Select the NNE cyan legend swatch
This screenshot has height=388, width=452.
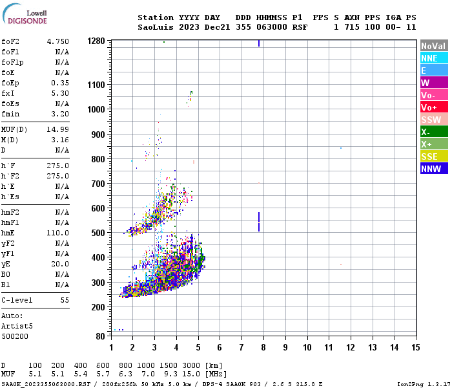pyautogui.click(x=434, y=58)
